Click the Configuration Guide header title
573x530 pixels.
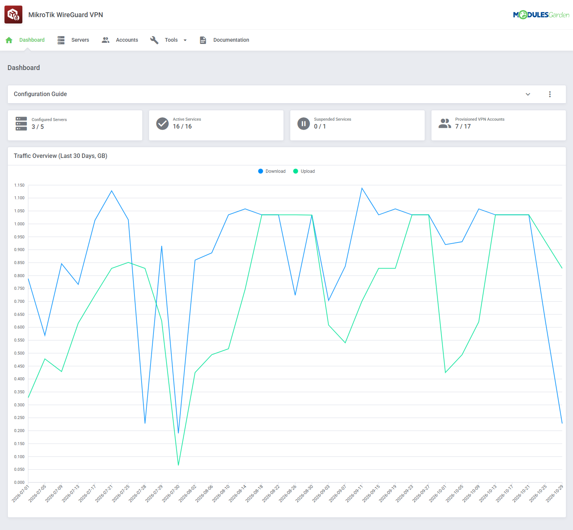coord(40,94)
